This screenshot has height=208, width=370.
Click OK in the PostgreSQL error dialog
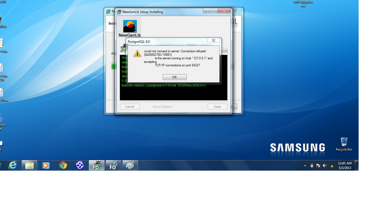(174, 77)
